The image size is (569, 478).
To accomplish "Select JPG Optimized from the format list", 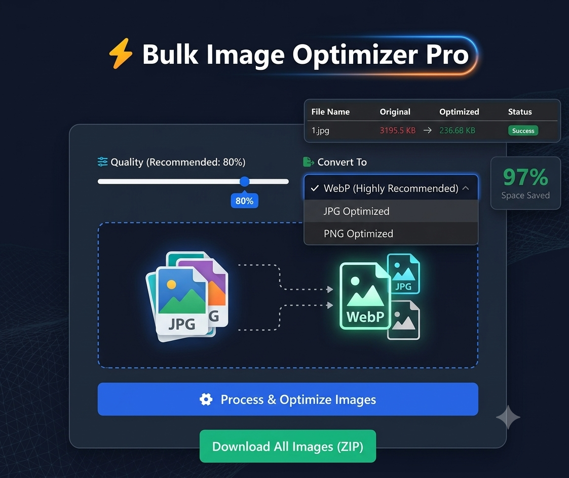I will coord(391,211).
